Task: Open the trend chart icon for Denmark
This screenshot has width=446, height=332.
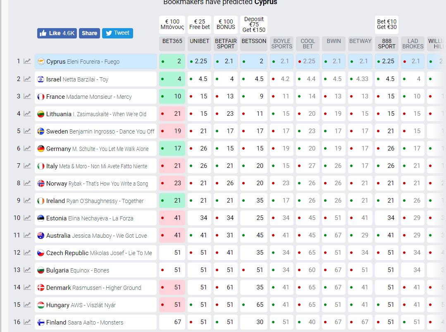Action: pos(27,287)
